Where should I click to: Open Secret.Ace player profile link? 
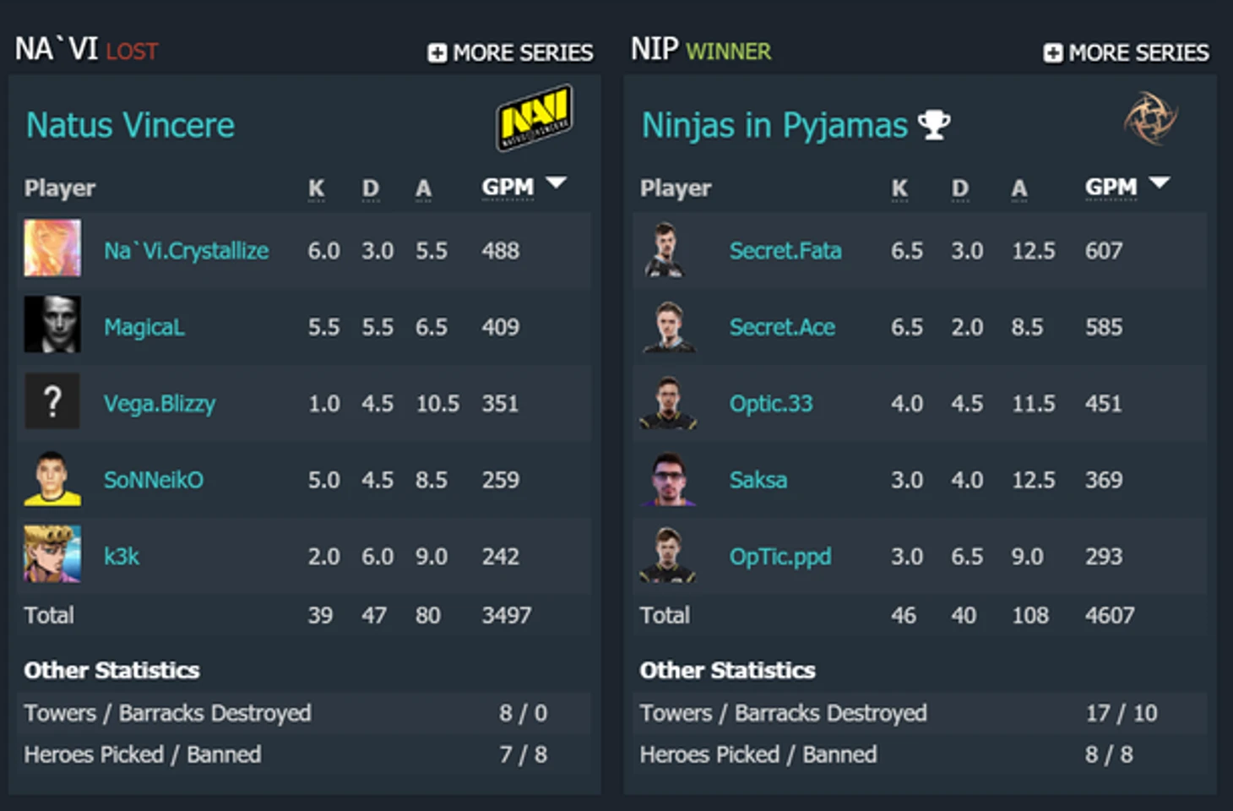point(782,327)
